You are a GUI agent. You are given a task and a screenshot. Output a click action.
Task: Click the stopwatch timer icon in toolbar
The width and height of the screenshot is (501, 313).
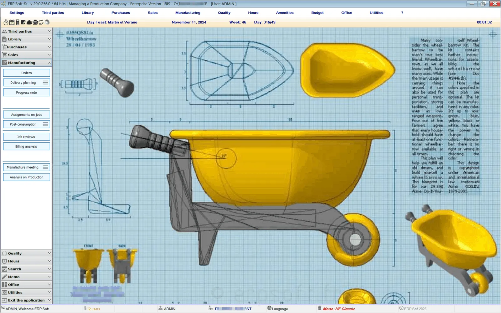point(6,22)
